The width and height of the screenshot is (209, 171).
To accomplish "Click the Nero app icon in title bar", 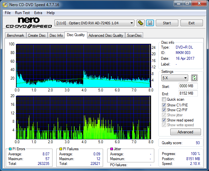I will pyautogui.click(x=5, y=5).
